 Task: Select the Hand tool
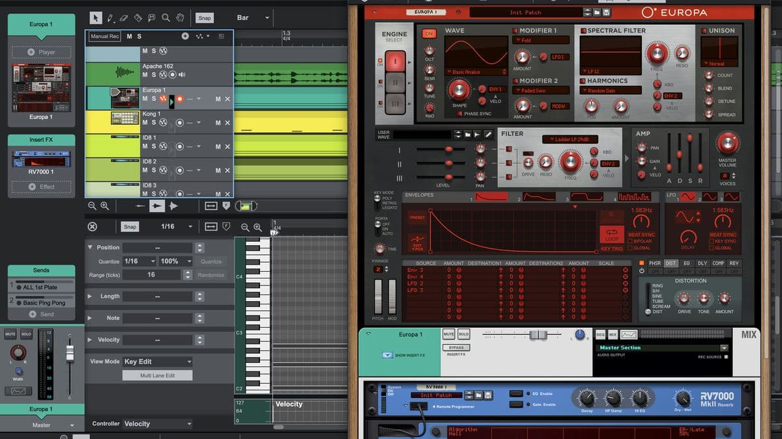pos(180,18)
